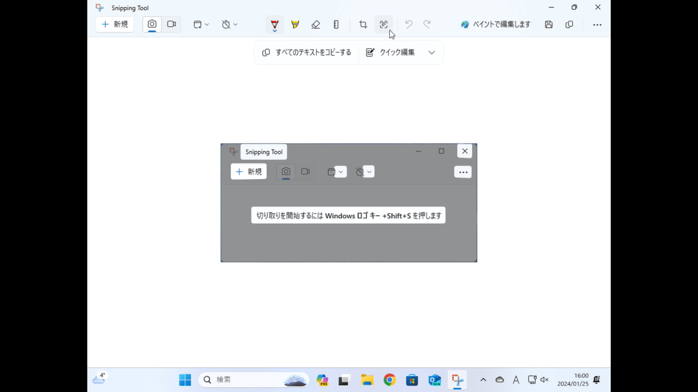Image resolution: width=698 pixels, height=392 pixels.
Task: Select the snip camera mode
Action: point(152,24)
